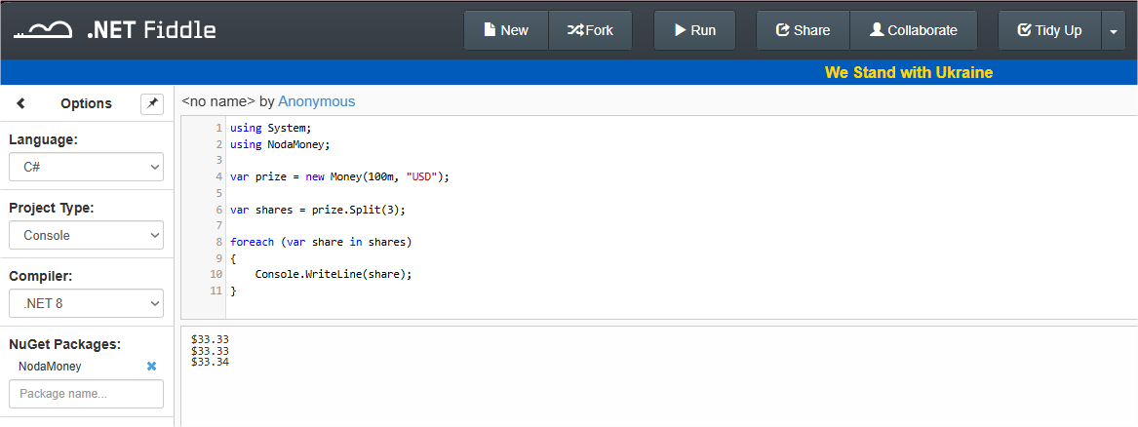This screenshot has width=1138, height=427.
Task: Click the code line 'using NodaMoney;'
Action: [280, 144]
